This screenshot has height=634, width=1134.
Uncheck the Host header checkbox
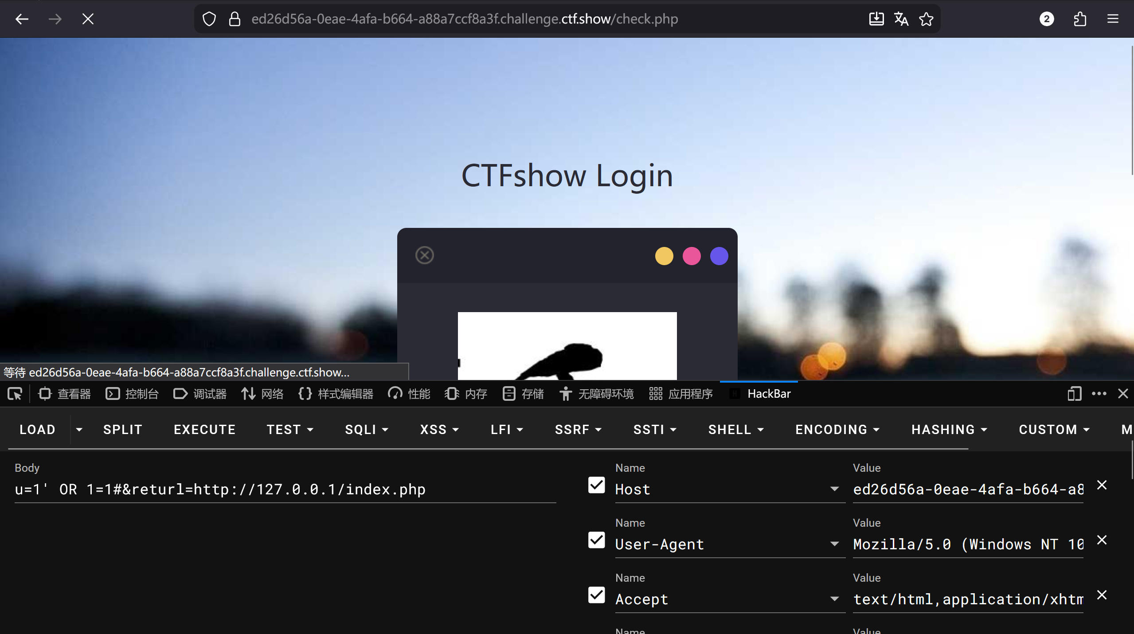coord(596,485)
